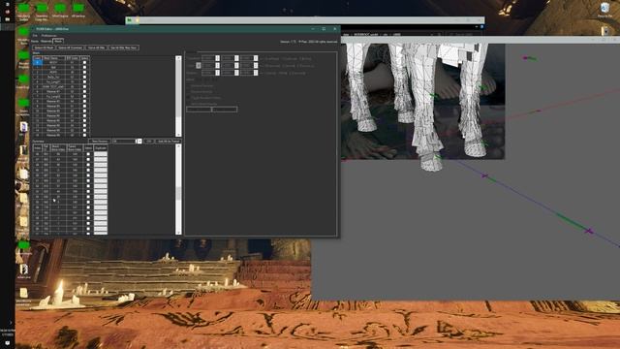Tick Select checkbox for mesh index 2
This screenshot has height=349, width=620.
(84, 72)
